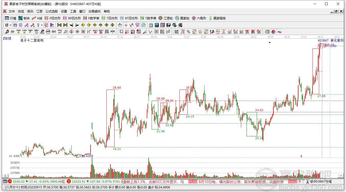
Task: Click the 603867 新化股份 stock label
Action: [331, 41]
